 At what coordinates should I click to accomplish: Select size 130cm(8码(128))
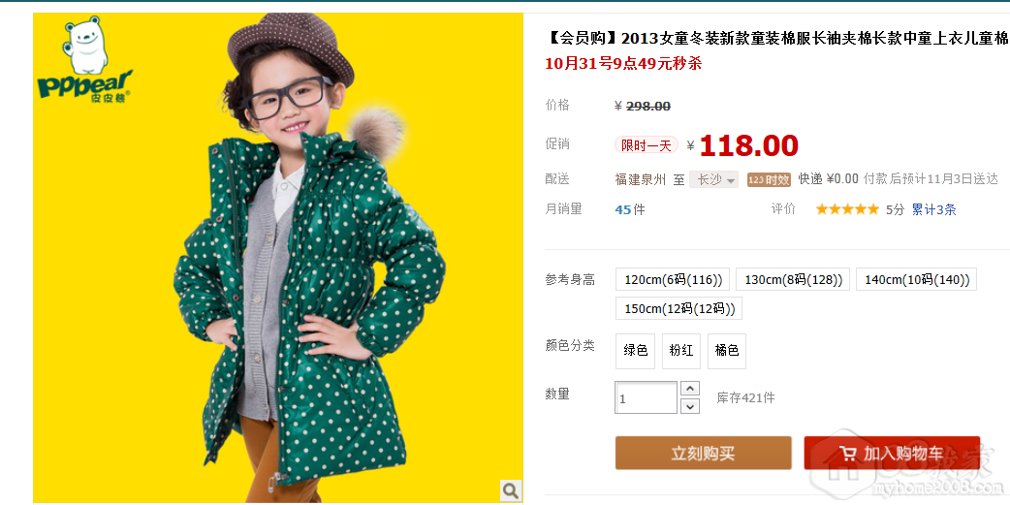793,279
